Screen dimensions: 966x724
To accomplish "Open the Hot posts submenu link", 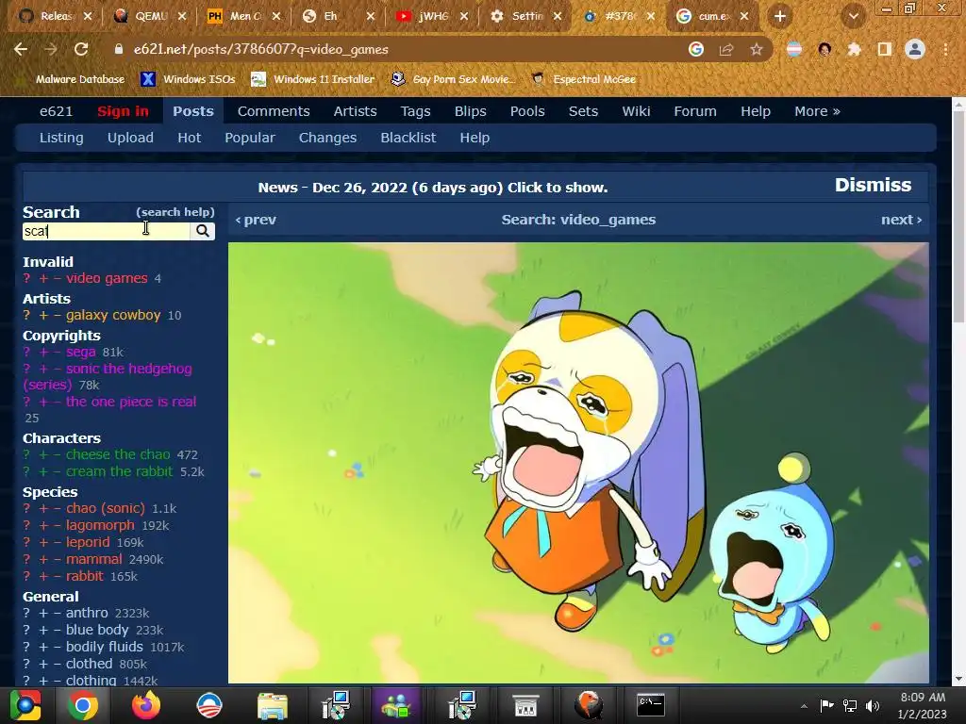I will tap(189, 138).
